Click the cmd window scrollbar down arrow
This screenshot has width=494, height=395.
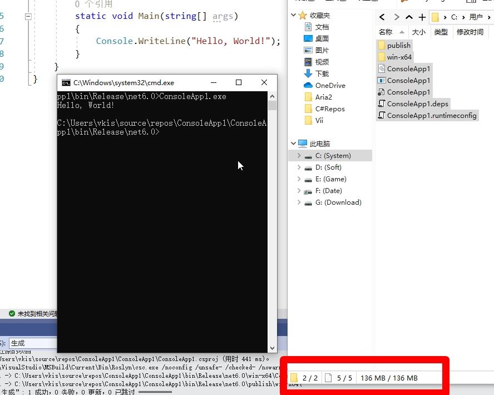tap(272, 348)
